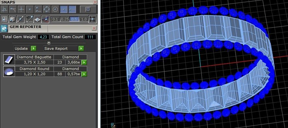The height and width of the screenshot is (128, 288).
Task: Click the Save Report label
Action: tap(56, 49)
